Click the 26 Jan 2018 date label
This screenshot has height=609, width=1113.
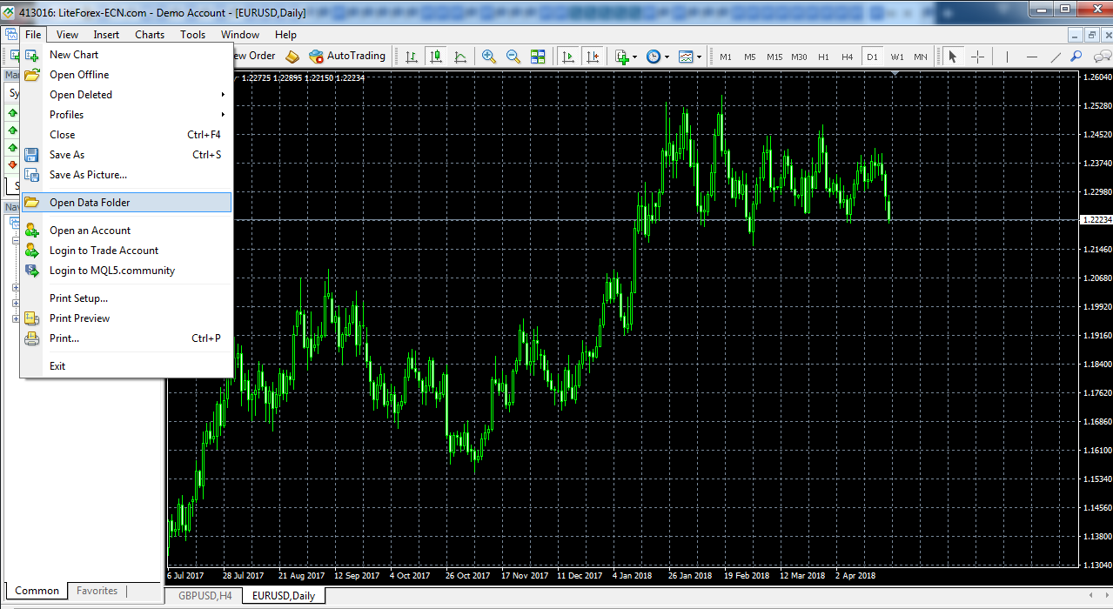click(x=689, y=575)
